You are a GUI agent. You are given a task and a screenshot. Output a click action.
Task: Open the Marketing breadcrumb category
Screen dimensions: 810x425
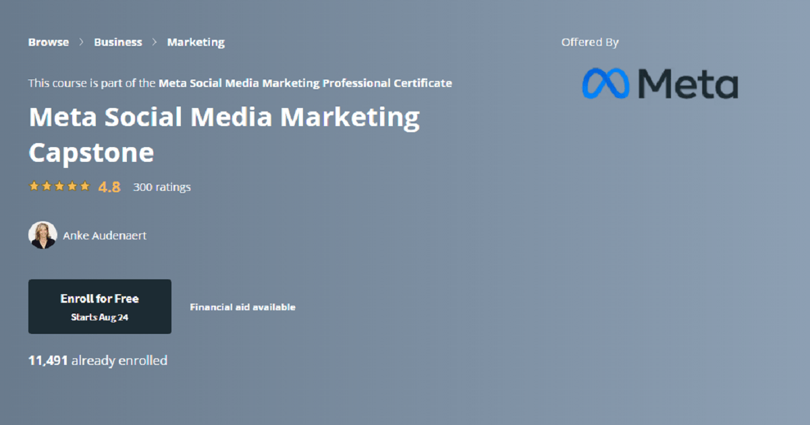(196, 42)
